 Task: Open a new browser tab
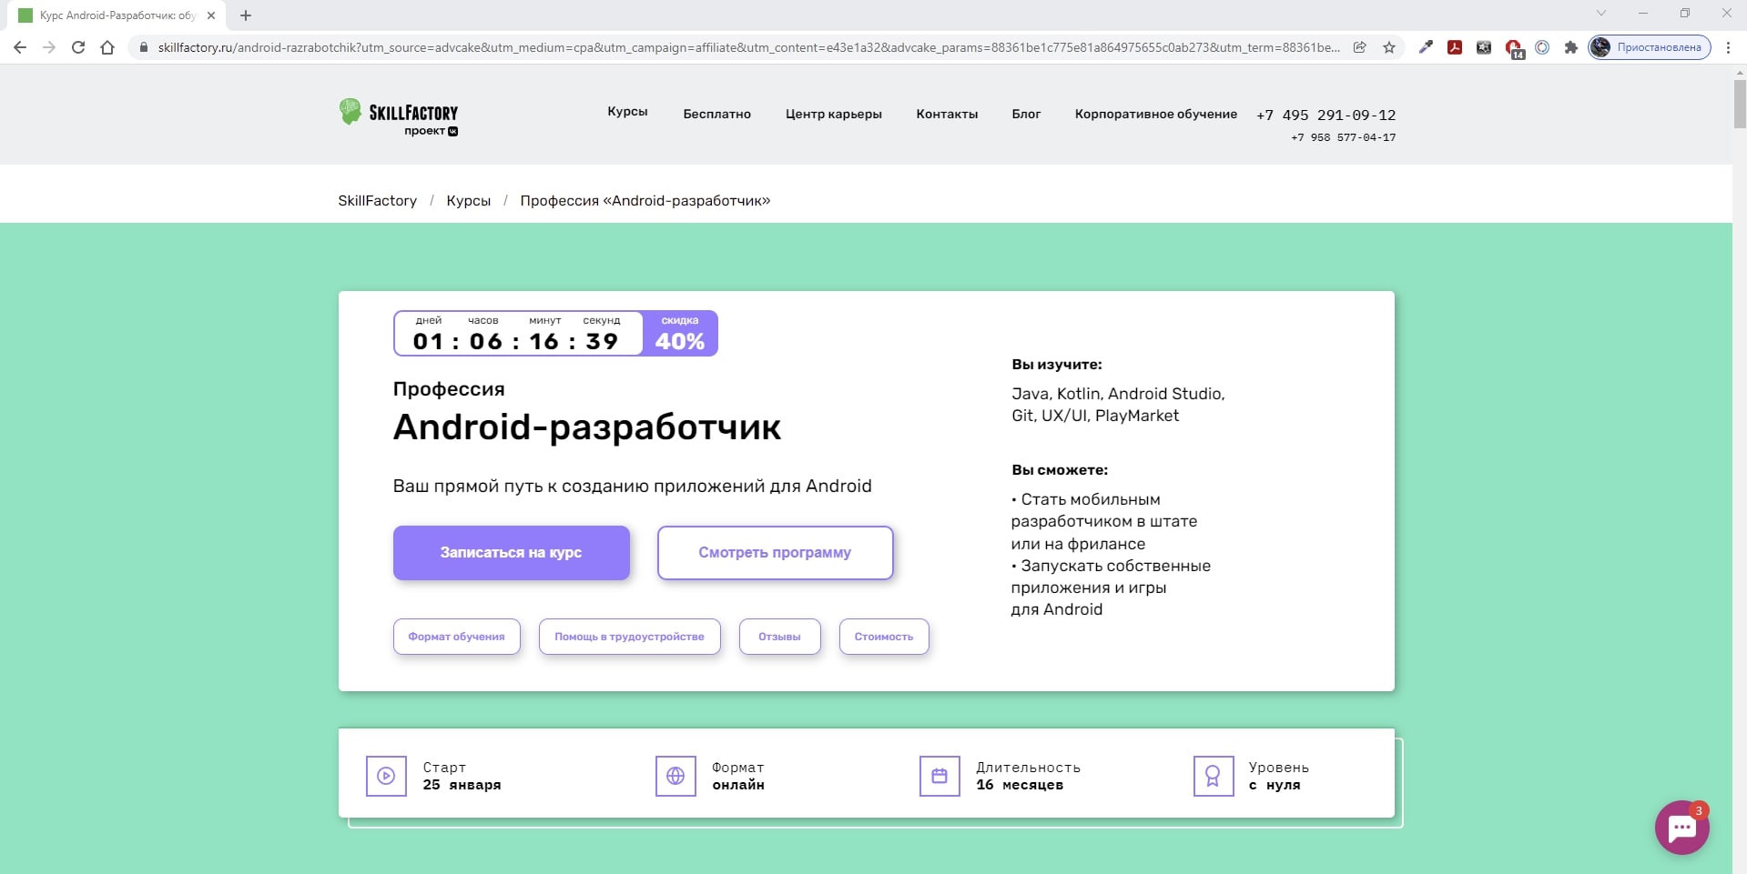pyautogui.click(x=246, y=15)
